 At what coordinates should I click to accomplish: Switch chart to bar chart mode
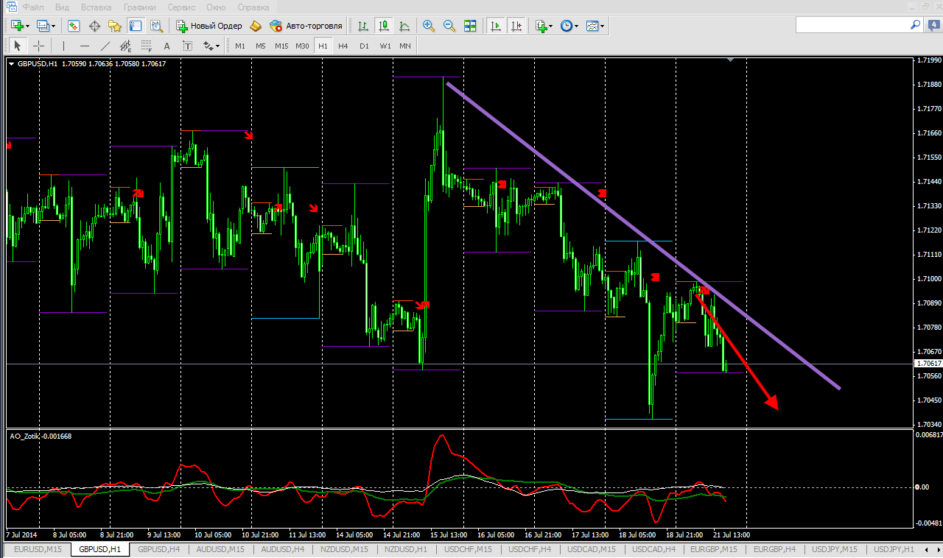(x=362, y=26)
